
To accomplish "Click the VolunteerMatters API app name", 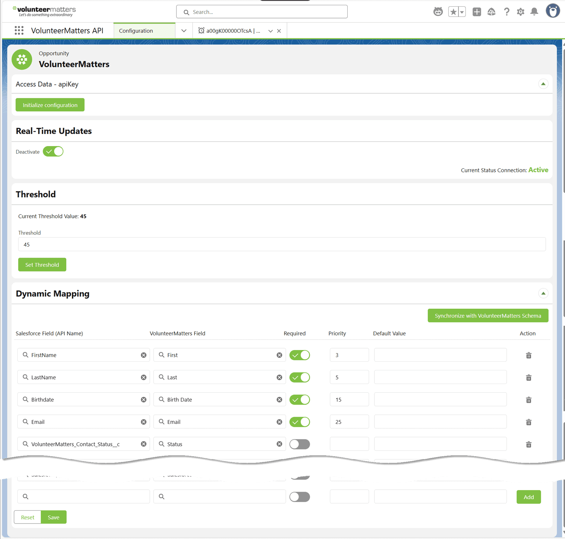I will coord(67,30).
